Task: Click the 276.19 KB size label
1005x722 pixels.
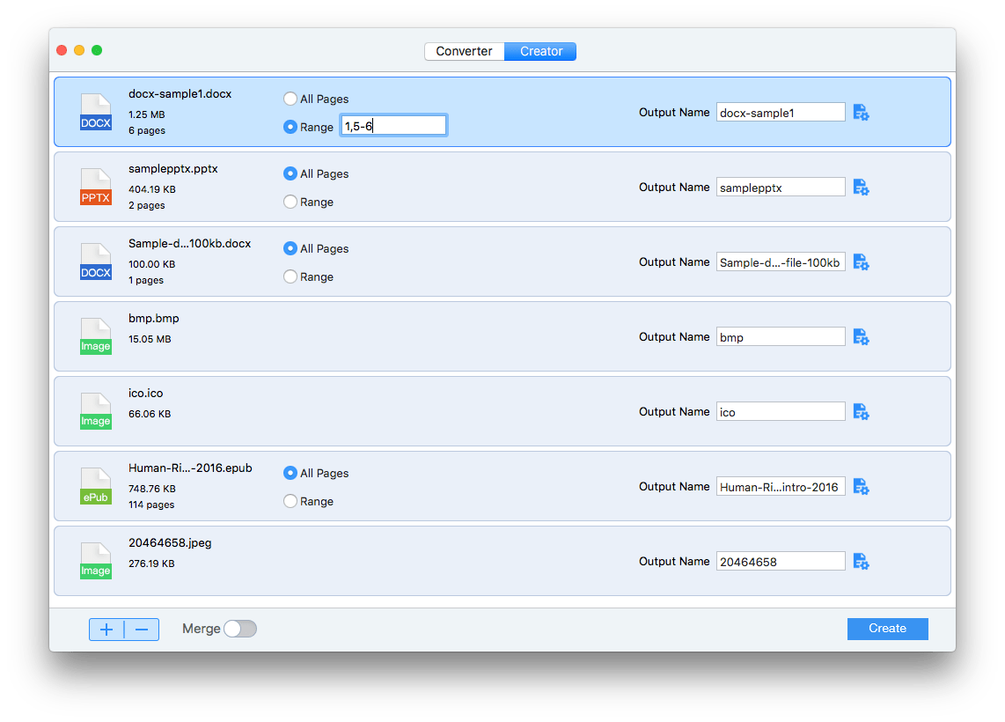Action: click(151, 564)
